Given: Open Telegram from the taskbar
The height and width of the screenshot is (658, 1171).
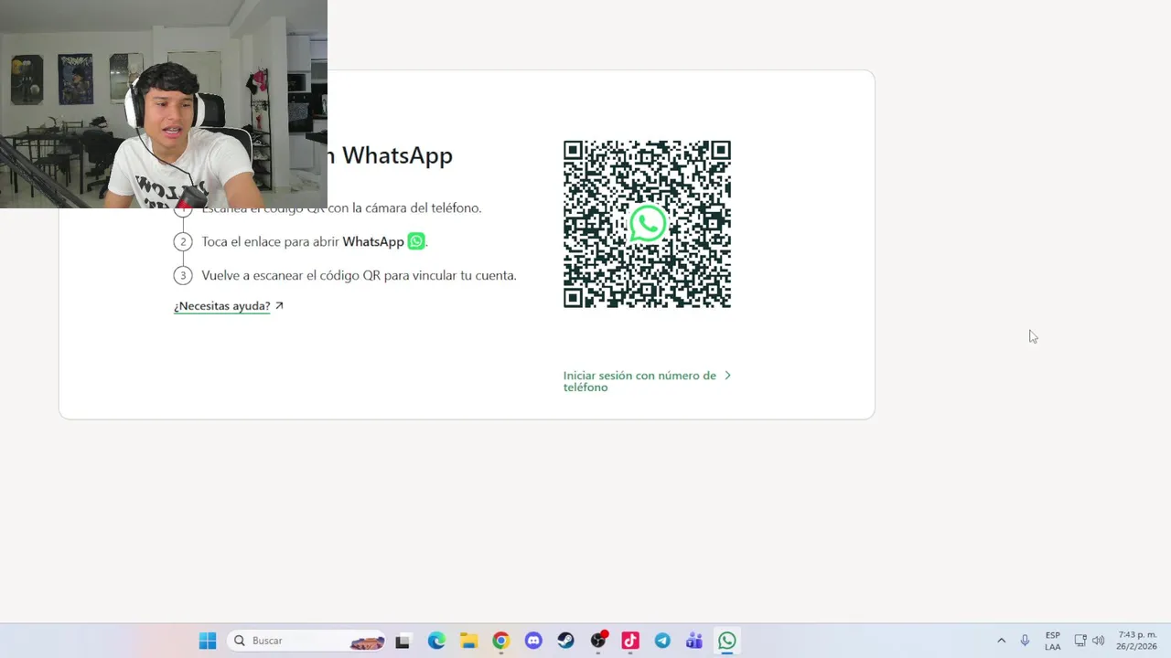Looking at the screenshot, I should click(x=662, y=641).
